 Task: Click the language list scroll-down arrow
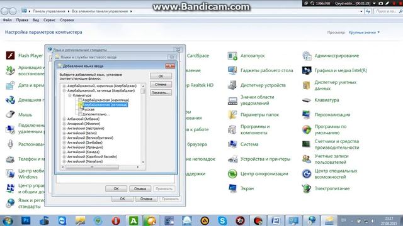pos(143,162)
